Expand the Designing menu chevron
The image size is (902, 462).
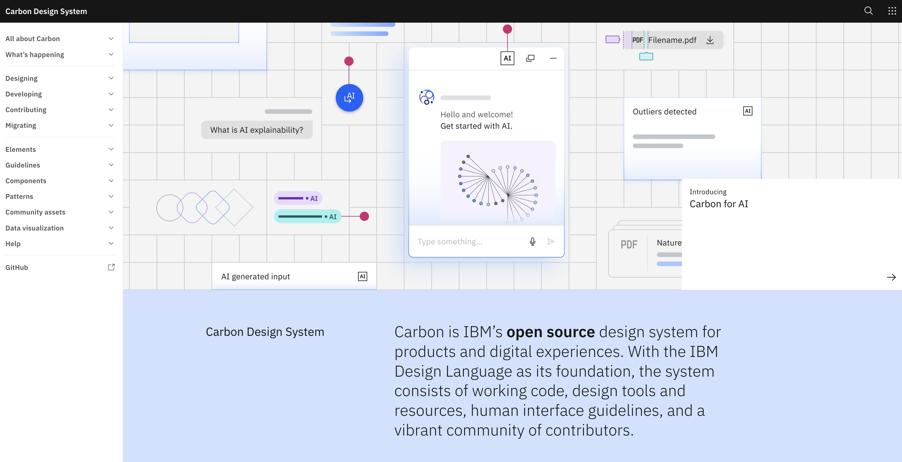pyautogui.click(x=111, y=78)
